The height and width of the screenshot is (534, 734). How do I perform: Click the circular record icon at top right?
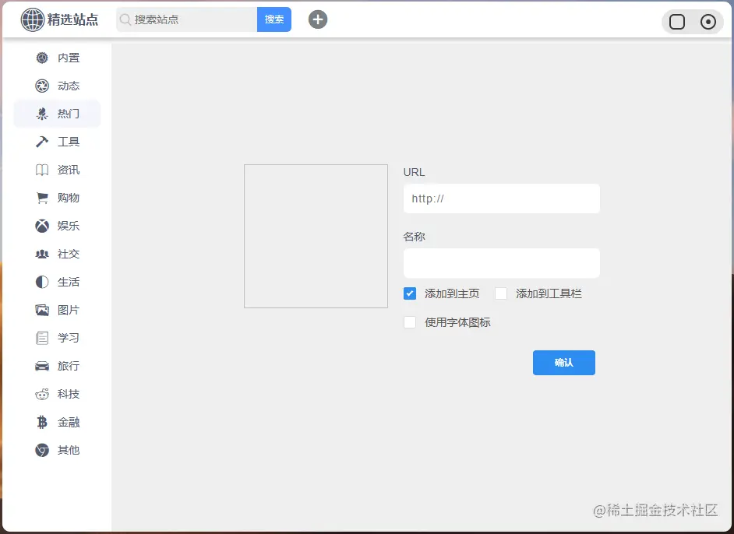pyautogui.click(x=708, y=22)
